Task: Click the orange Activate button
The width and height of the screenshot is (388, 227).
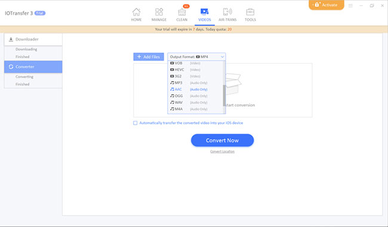Action: (x=327, y=5)
